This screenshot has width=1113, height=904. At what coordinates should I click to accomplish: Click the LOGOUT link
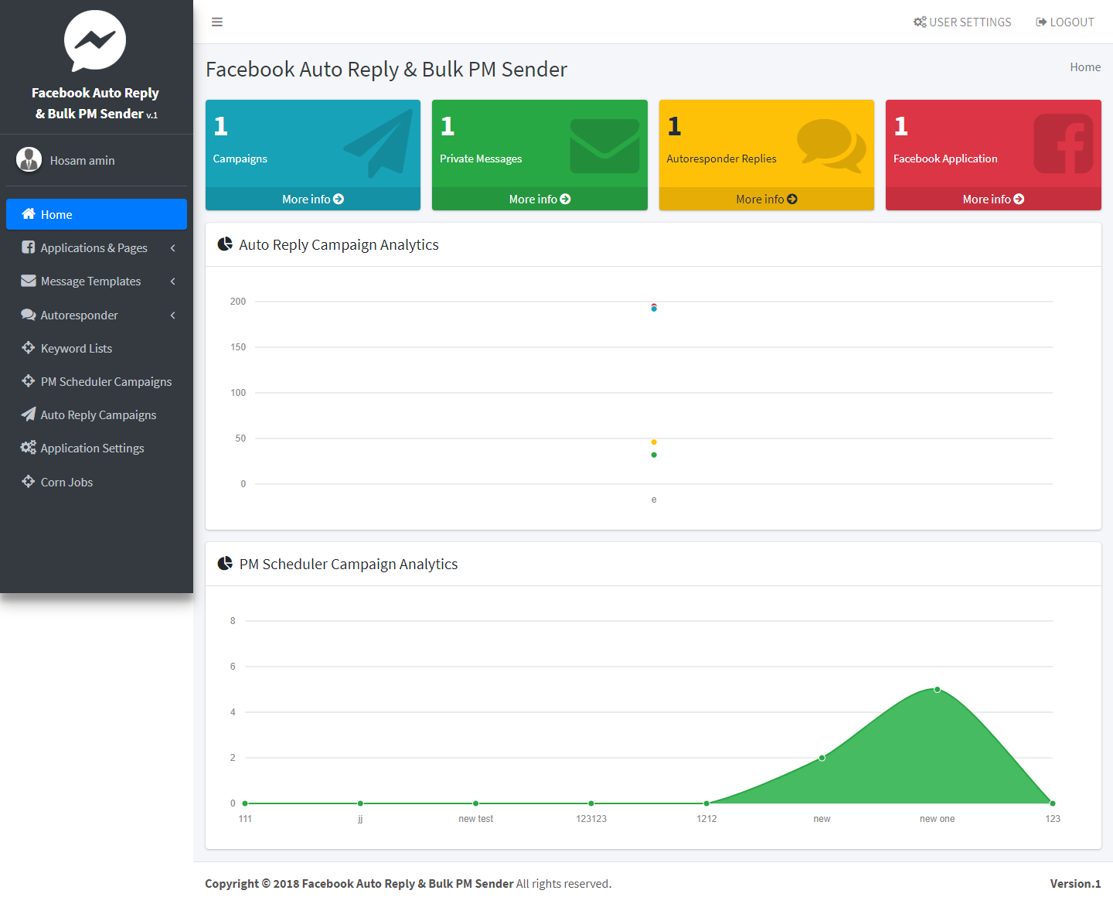tap(1065, 22)
